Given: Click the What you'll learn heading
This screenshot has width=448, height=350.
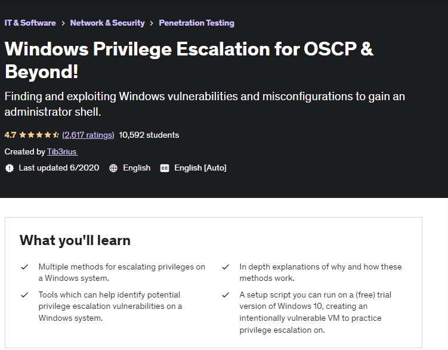Looking at the screenshot, I should click(75, 240).
